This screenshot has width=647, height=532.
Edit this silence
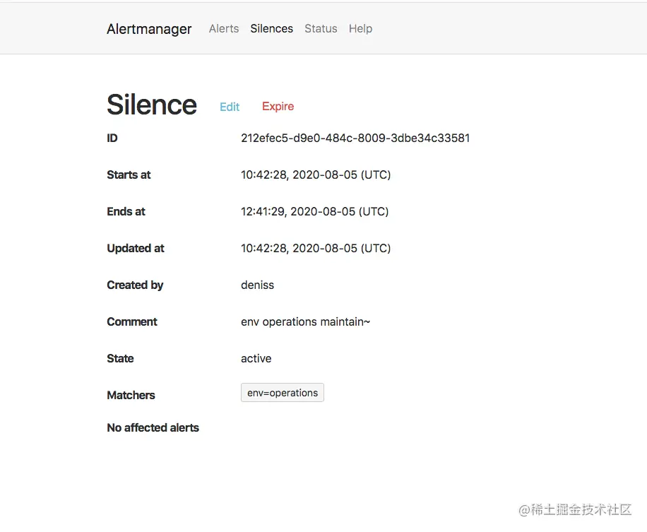click(x=229, y=106)
